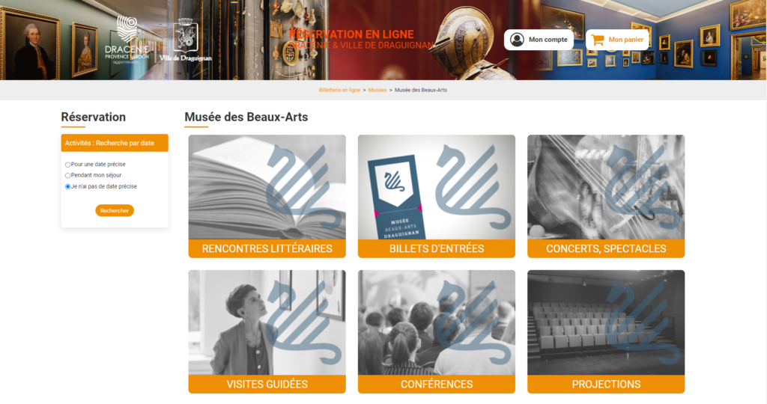This screenshot has width=767, height=404.
Task: Select the 'Pour une date précise' radio option
Action: [67, 165]
